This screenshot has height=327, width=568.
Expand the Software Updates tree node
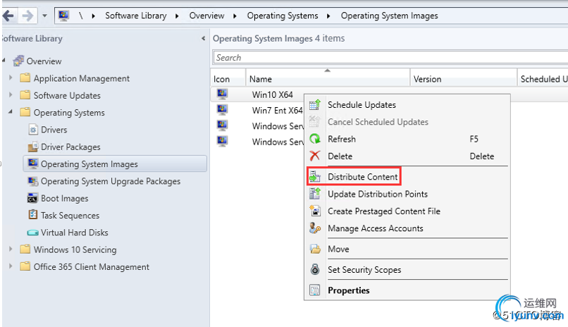click(11, 95)
